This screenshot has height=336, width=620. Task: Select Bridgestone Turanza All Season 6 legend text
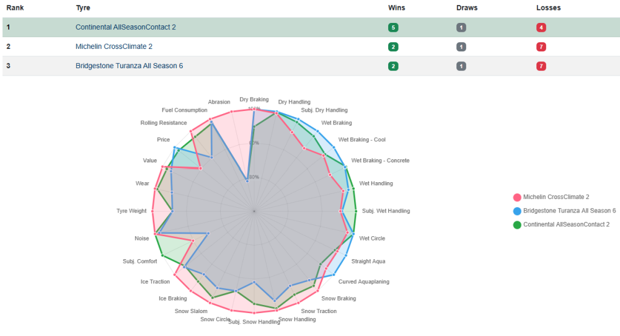(x=569, y=211)
